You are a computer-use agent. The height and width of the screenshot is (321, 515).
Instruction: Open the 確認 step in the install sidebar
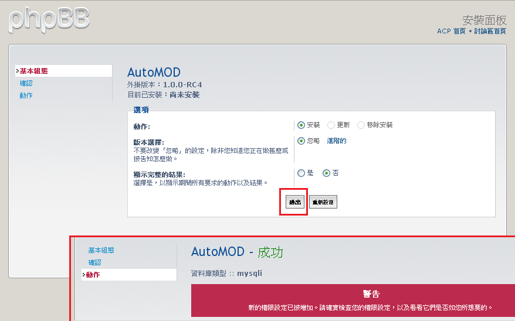tap(26, 83)
